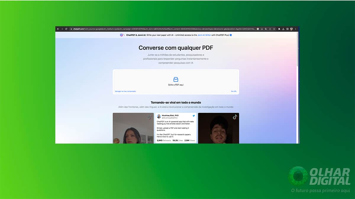The height and width of the screenshot is (199, 355).
Task: Click the Twitter bird icon on Mushtaq Bilal's tweet
Action: coord(193,116)
